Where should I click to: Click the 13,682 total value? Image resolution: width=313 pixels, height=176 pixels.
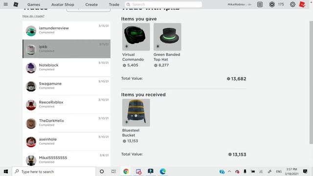point(239,79)
